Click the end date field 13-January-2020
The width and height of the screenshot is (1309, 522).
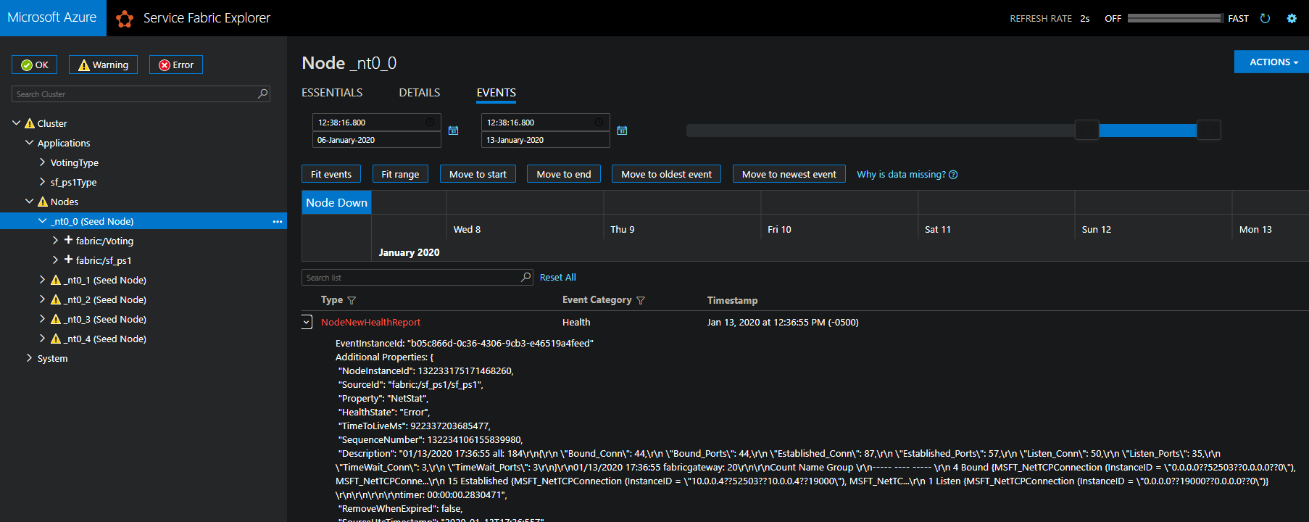(546, 139)
